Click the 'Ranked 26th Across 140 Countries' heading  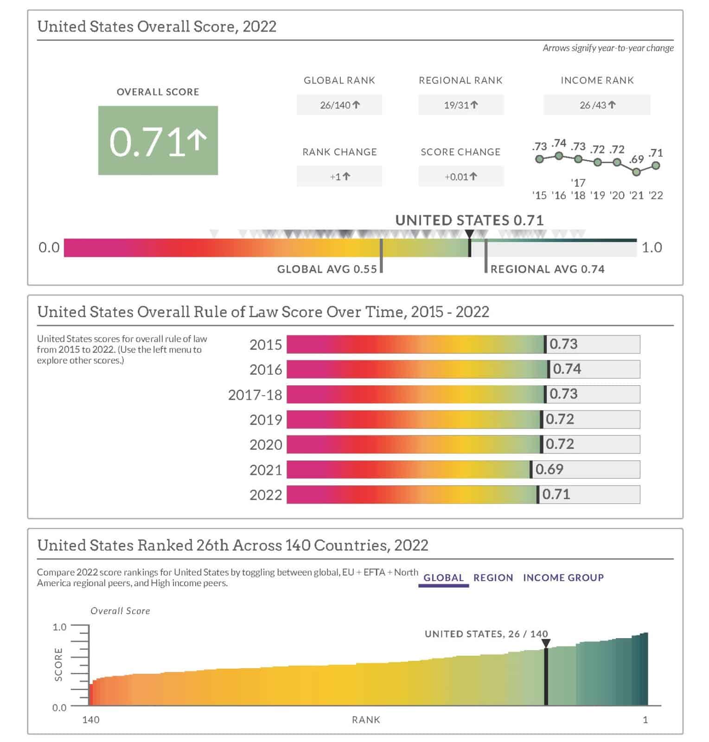(232, 545)
